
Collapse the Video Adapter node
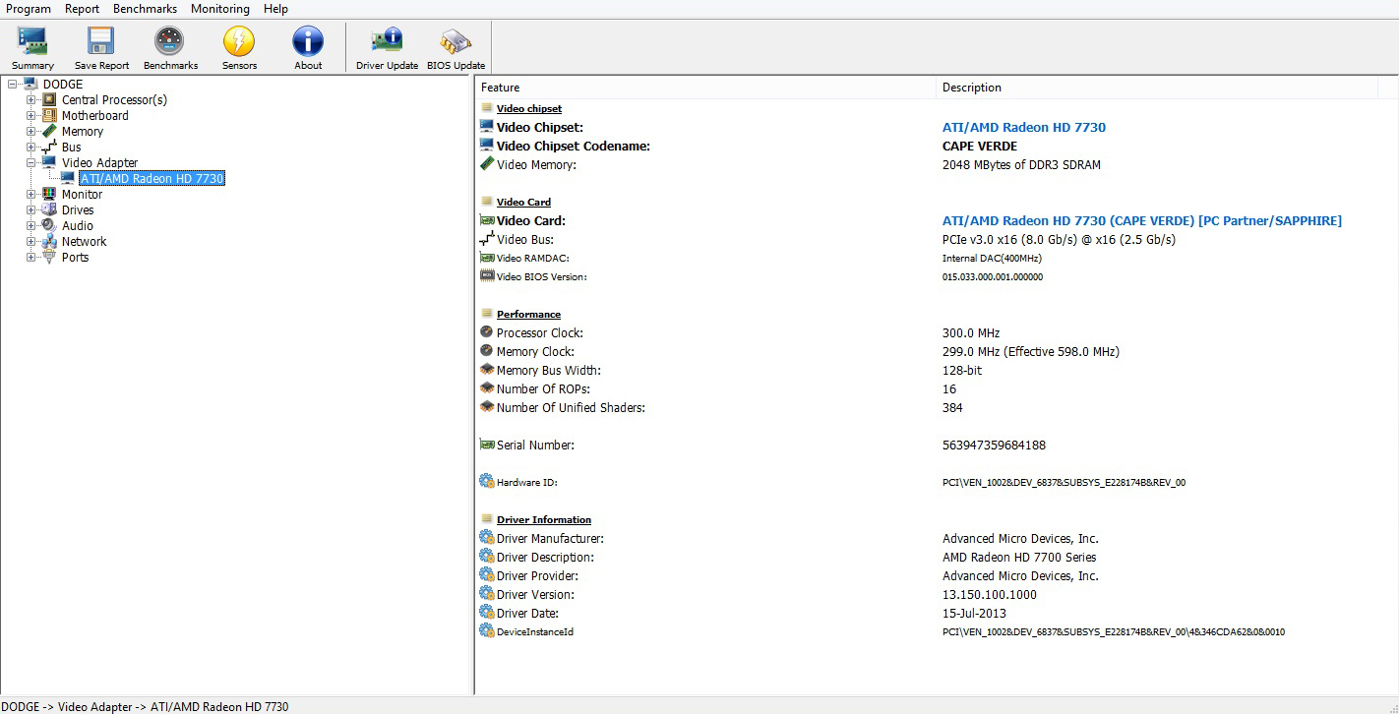(x=30, y=162)
